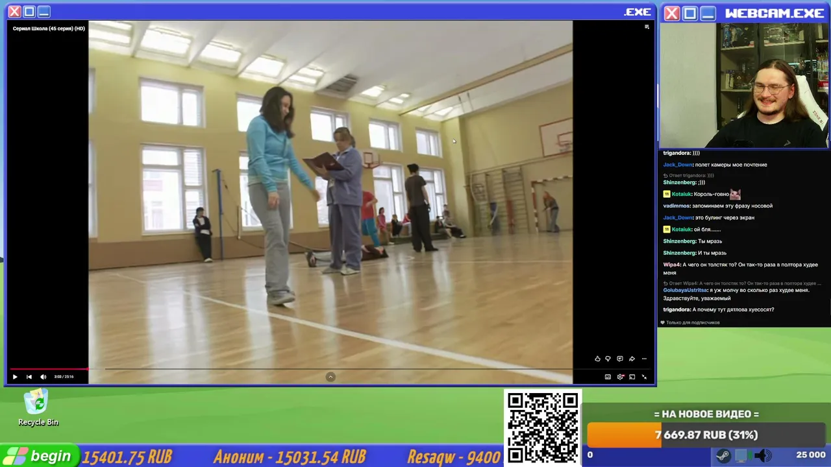Share the video using the arrow icon
This screenshot has width=831, height=467.
[632, 359]
